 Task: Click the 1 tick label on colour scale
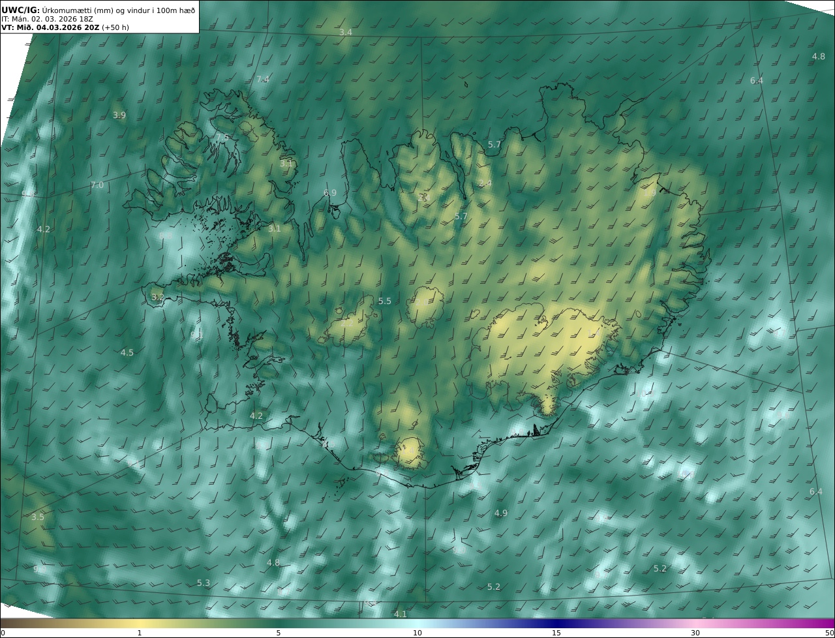[x=140, y=633]
